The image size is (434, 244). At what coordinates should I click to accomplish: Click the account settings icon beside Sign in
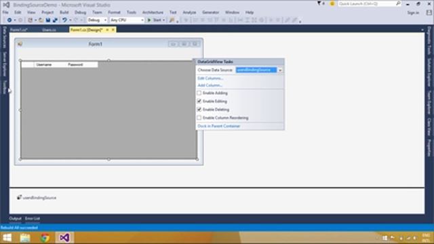coord(429,12)
